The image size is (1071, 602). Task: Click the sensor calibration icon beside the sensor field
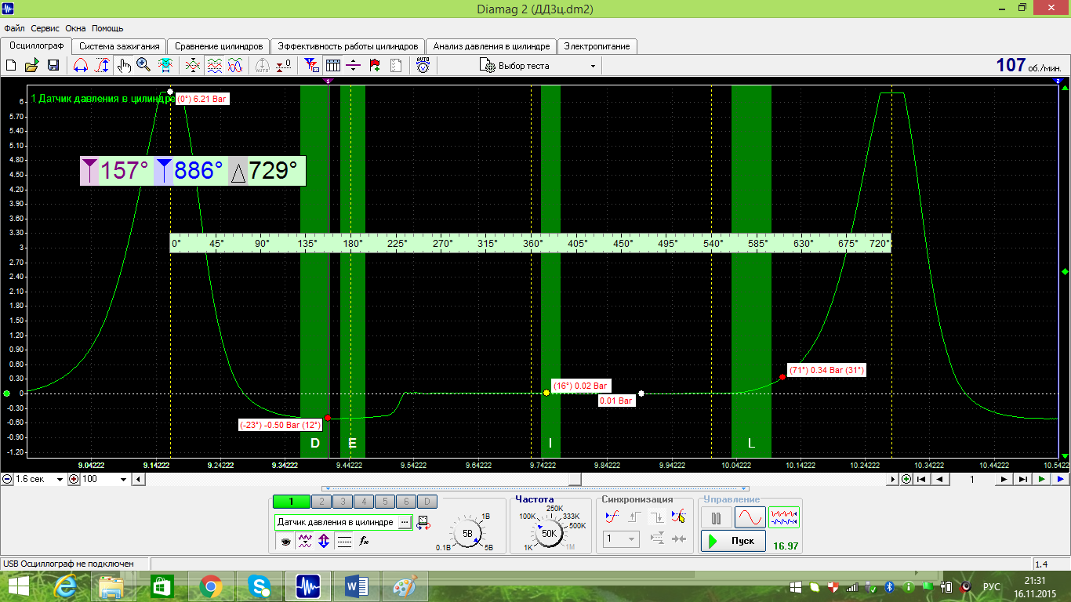click(x=423, y=523)
